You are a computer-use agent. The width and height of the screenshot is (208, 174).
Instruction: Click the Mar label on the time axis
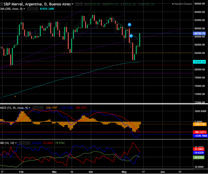tap(54, 172)
